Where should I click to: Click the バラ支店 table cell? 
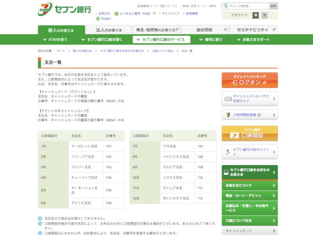177,146
